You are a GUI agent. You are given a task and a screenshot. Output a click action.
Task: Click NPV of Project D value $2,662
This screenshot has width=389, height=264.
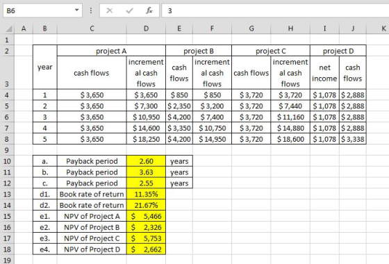[x=146, y=249]
